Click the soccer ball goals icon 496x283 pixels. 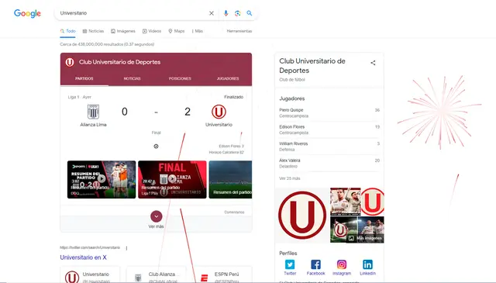(x=156, y=147)
